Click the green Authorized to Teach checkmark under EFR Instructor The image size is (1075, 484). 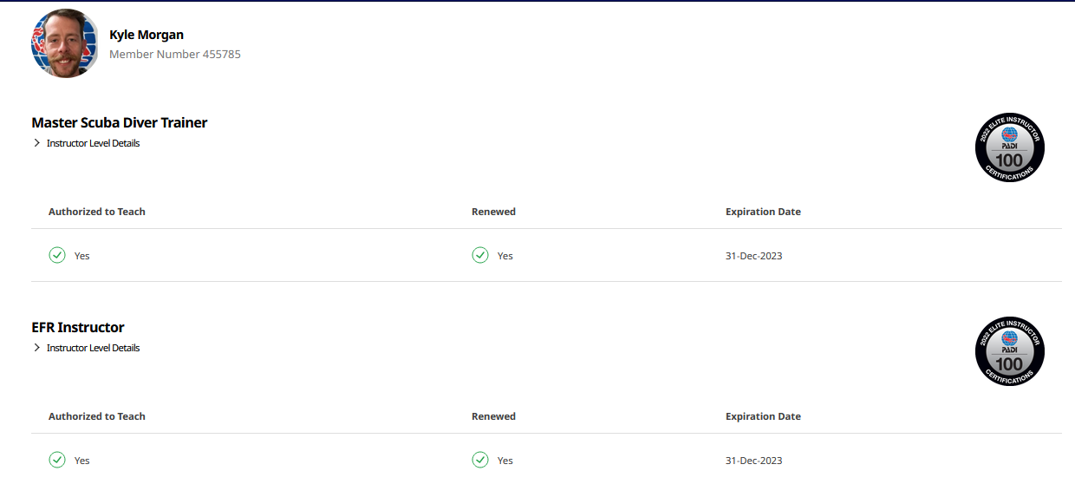pos(57,460)
